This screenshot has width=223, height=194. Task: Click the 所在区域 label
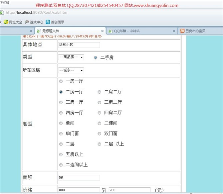[x=31, y=70]
